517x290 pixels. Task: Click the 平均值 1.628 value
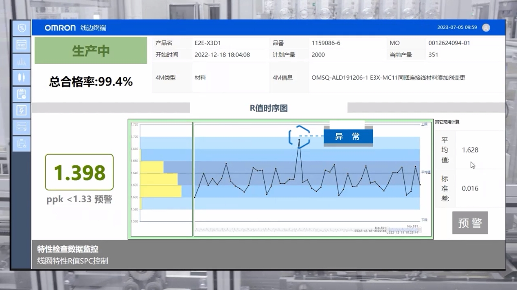470,150
